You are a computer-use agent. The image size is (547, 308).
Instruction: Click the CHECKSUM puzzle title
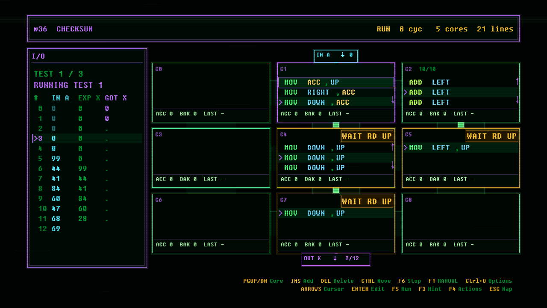click(75, 29)
